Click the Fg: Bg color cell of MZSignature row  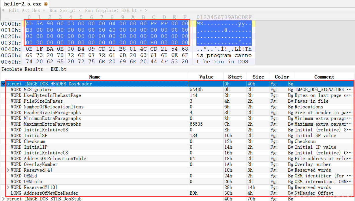pos(282,90)
